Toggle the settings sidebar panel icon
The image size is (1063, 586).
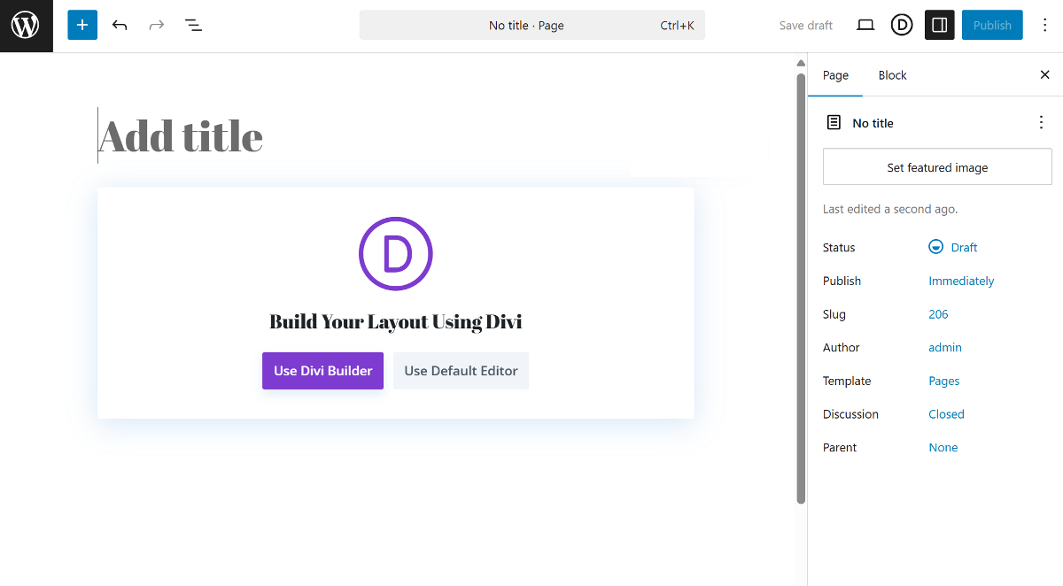pyautogui.click(x=939, y=26)
